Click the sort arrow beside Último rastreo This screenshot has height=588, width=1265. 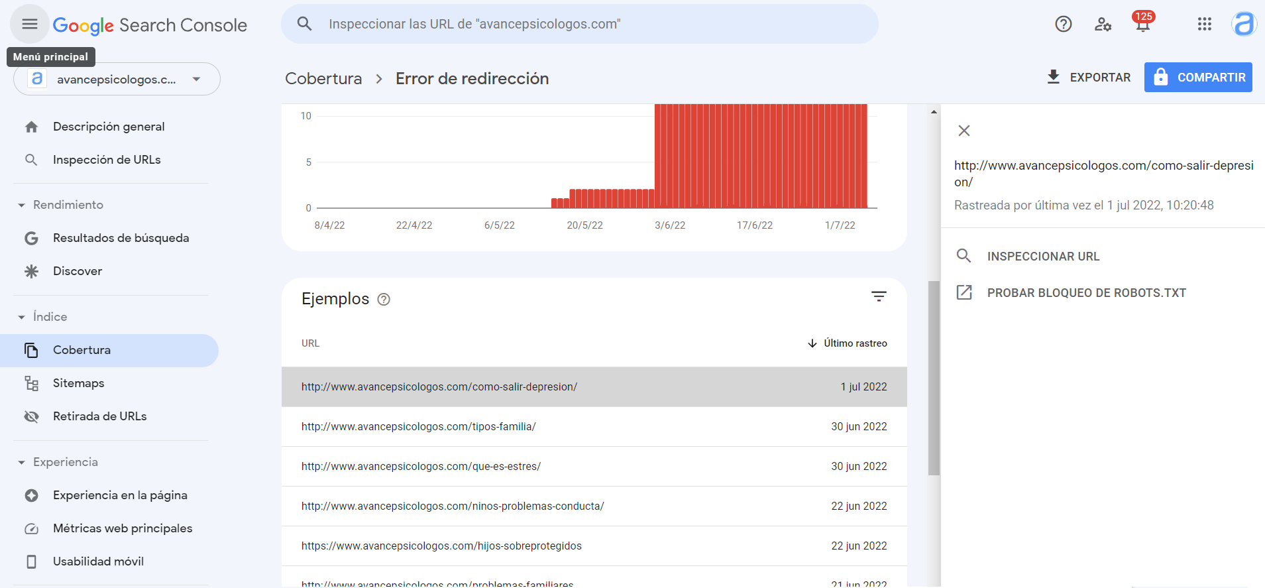[x=812, y=343]
